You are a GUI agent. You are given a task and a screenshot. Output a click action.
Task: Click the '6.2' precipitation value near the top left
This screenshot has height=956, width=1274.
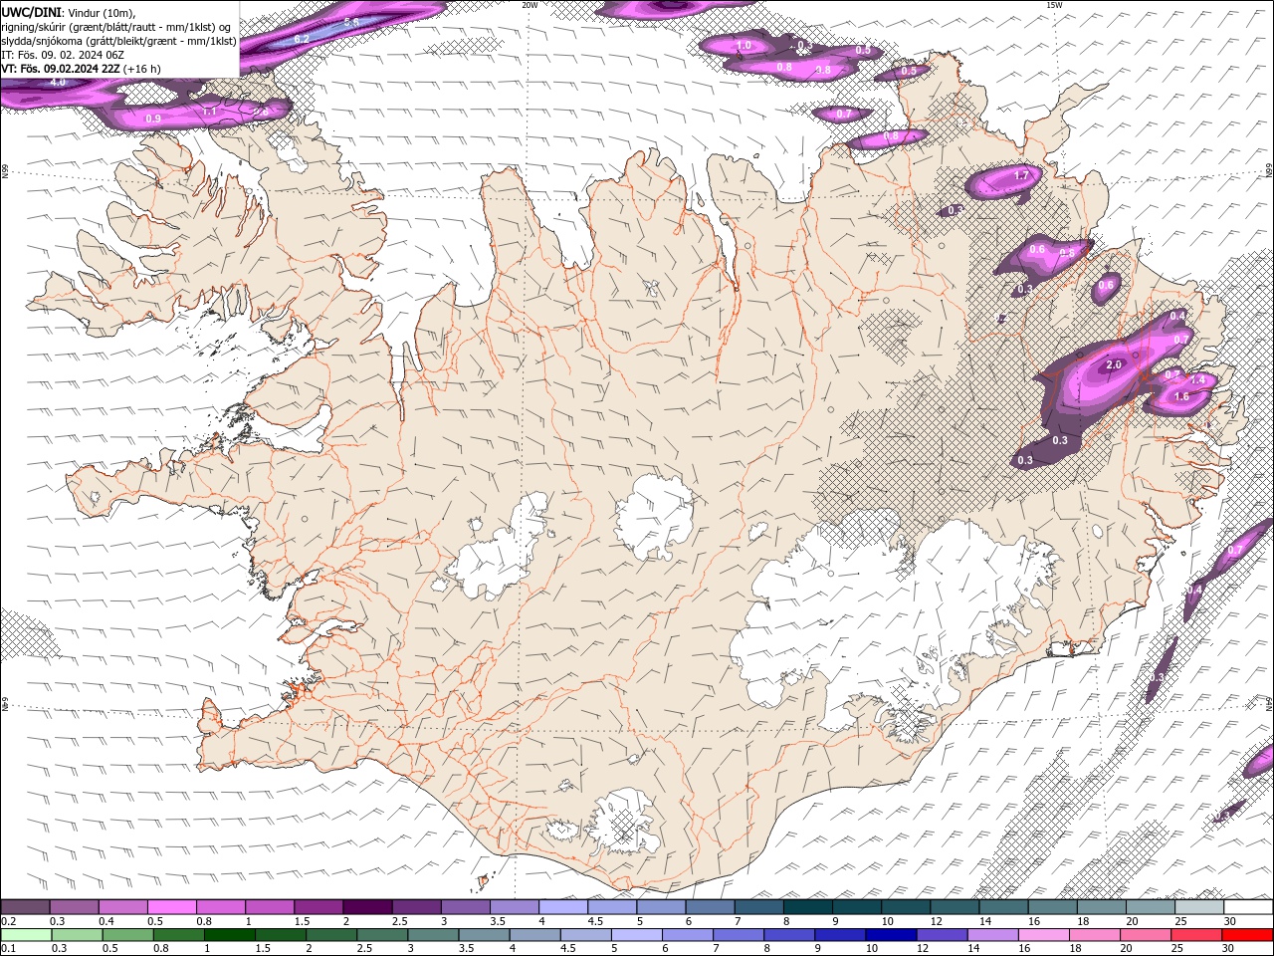coord(303,38)
